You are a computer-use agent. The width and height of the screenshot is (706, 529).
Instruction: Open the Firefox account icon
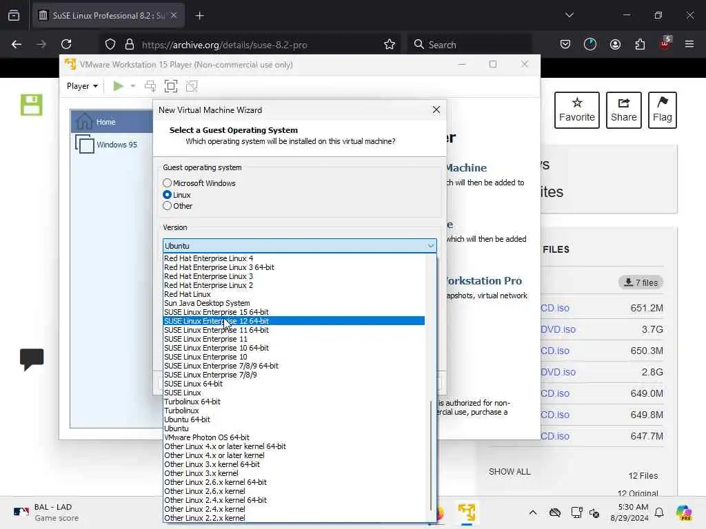(615, 44)
